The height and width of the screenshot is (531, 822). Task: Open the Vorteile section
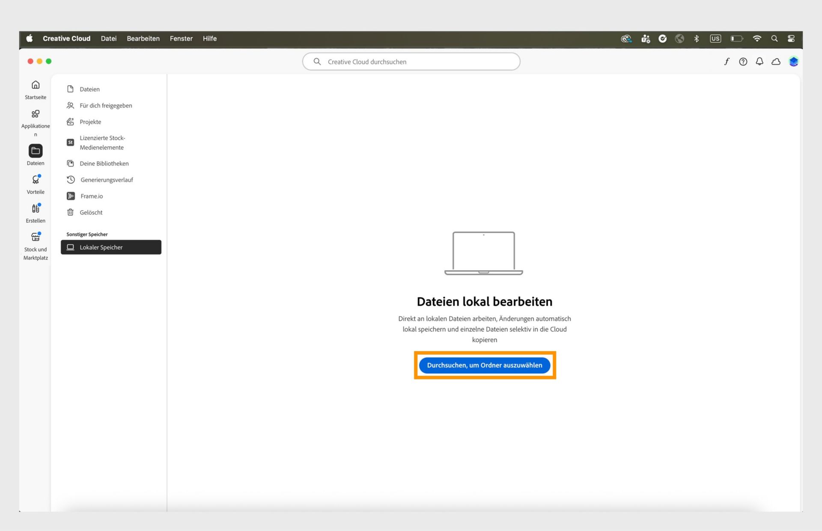click(36, 184)
